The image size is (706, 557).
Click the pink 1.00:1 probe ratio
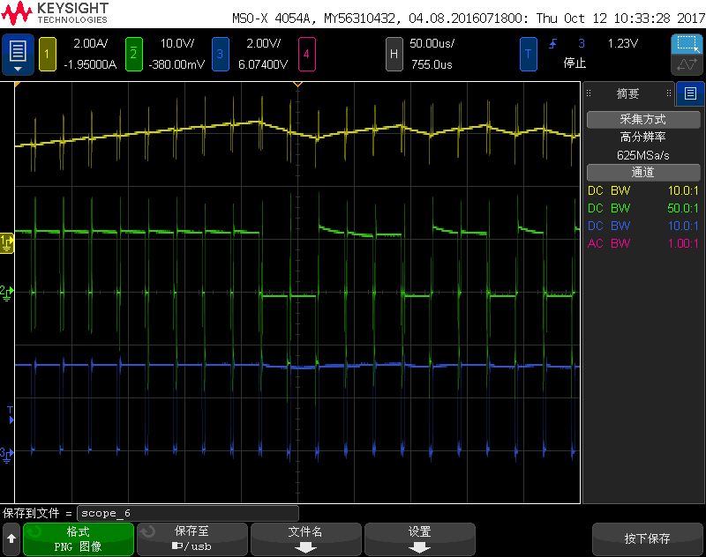(x=683, y=243)
